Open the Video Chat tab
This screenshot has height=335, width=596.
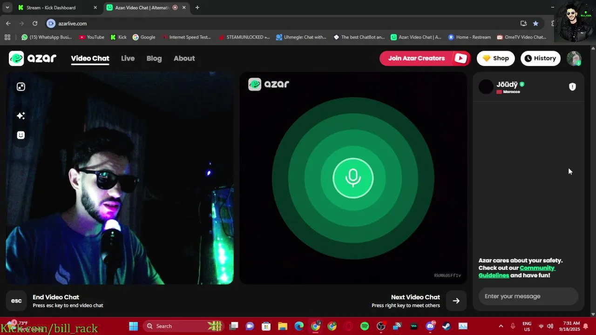(90, 58)
